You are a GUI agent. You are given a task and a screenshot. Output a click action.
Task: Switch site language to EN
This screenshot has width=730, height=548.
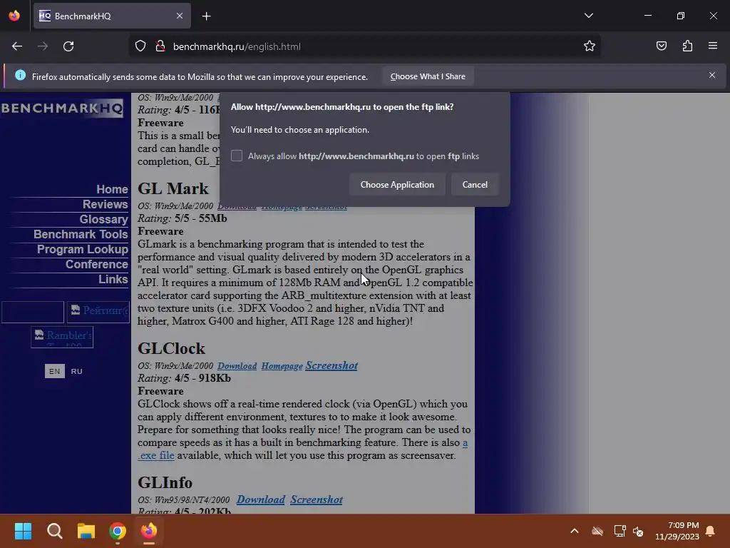point(54,371)
